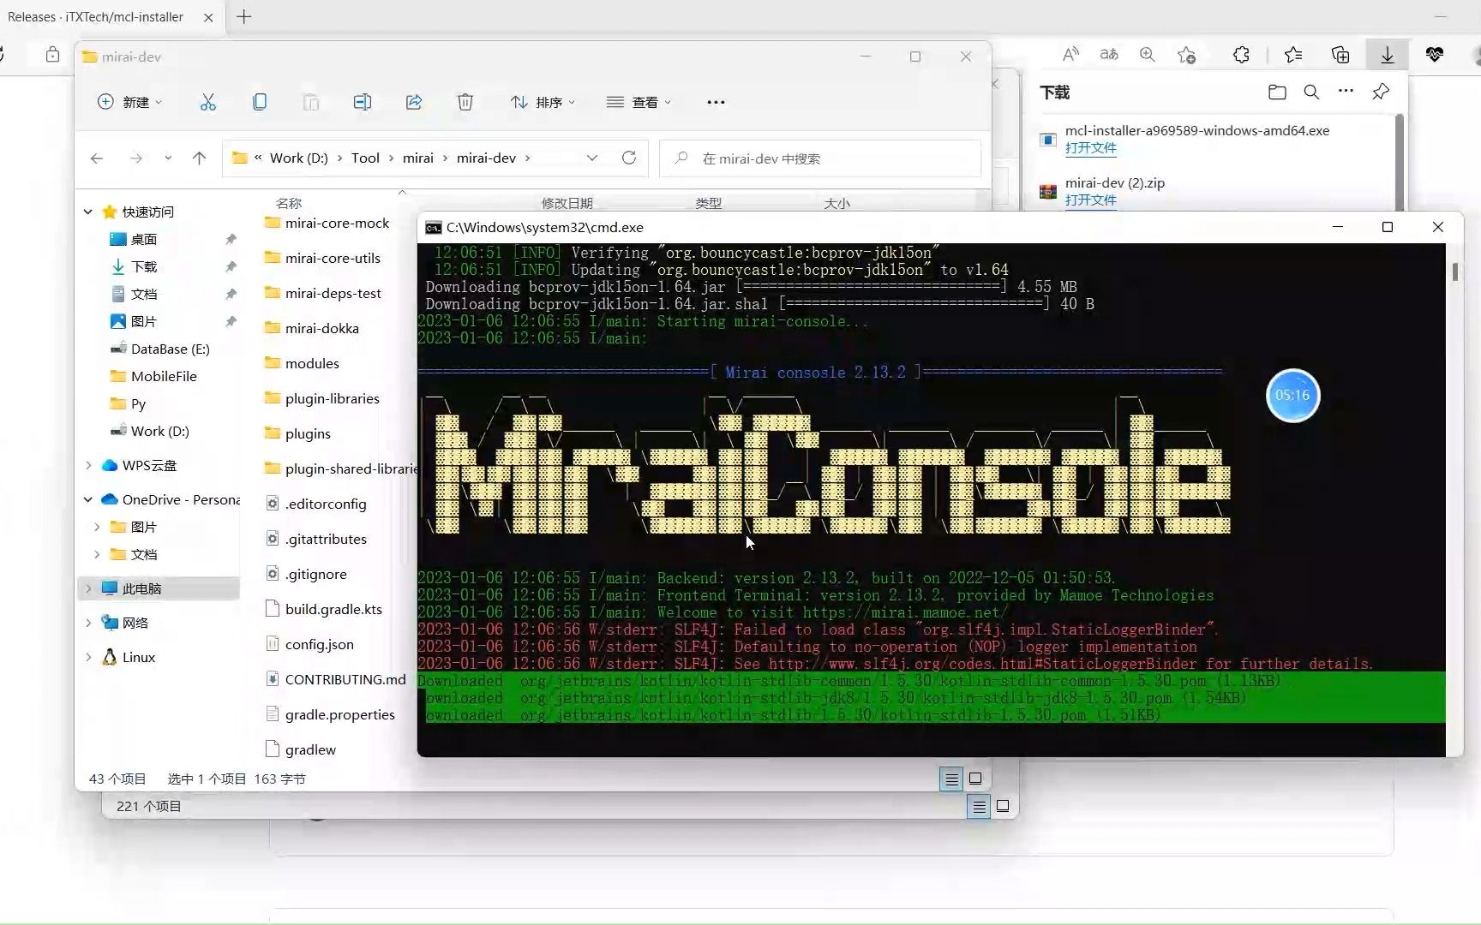
Task: Open the three-dots more options in Explorer
Action: 716,102
